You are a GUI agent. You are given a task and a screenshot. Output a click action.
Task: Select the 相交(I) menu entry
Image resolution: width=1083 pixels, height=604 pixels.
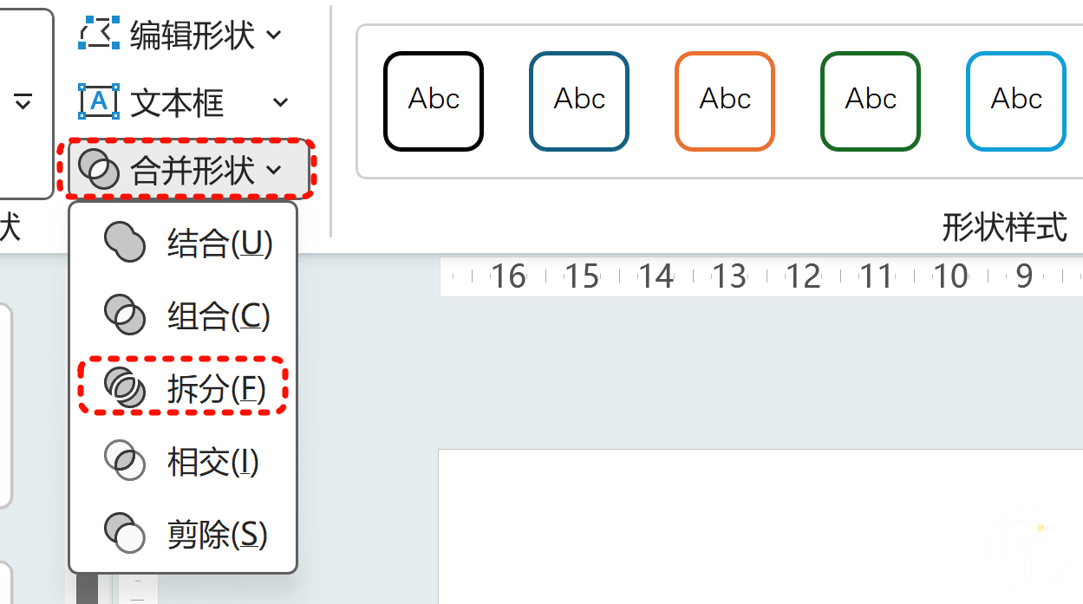point(213,462)
